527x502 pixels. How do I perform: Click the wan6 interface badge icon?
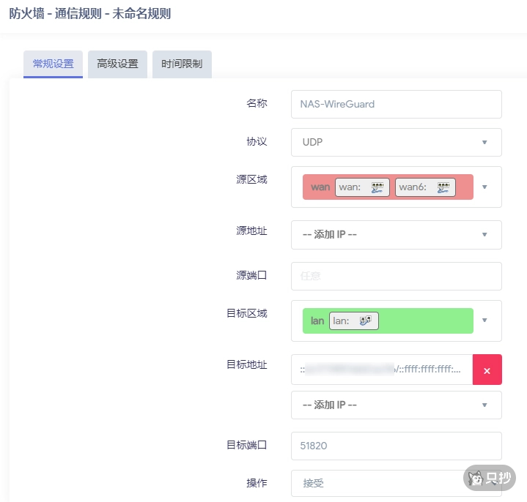pyautogui.click(x=443, y=187)
